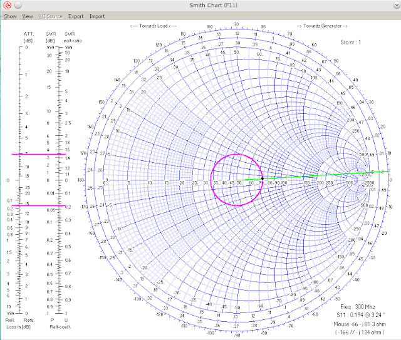The width and height of the screenshot is (401, 340).
Task: Click the upper magenta marker line on scales
Action: tap(39, 154)
